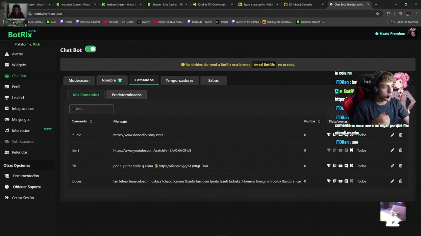Delete the !audio command
Viewport: 421px width, 236px height.
401,135
